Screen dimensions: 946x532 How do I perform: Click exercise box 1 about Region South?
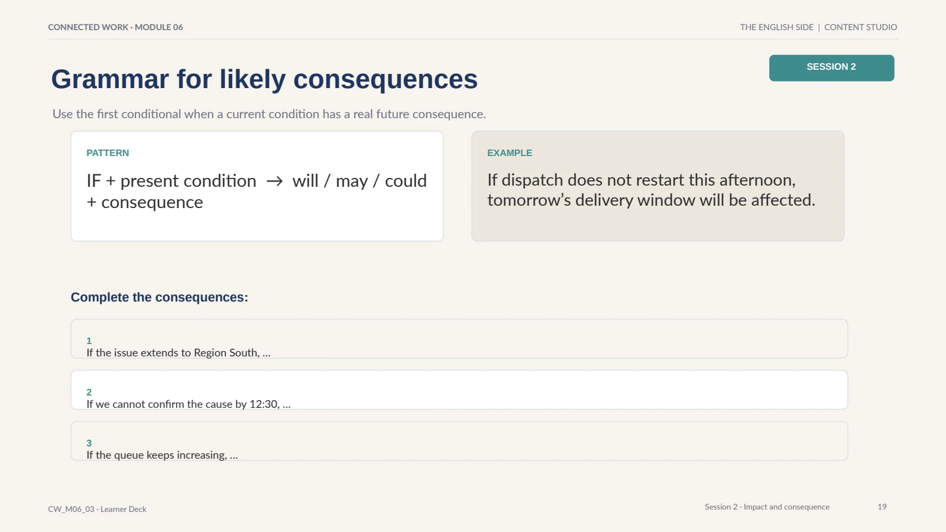459,339
